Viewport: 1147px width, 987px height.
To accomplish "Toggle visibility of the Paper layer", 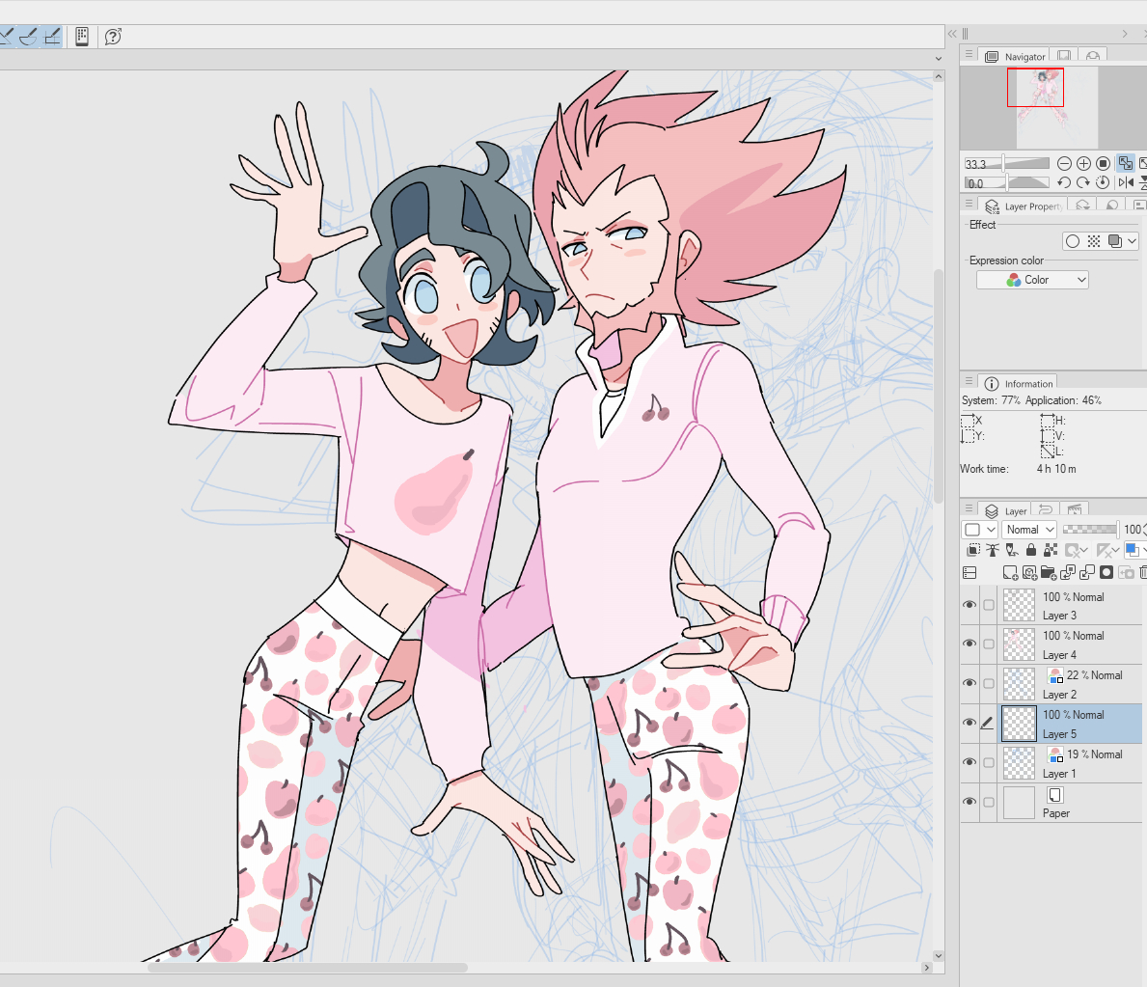I will [x=969, y=802].
